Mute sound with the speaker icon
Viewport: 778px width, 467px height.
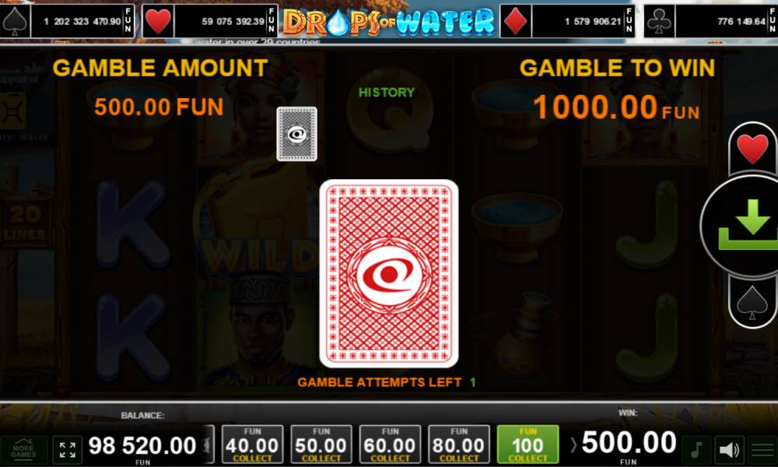coord(730,450)
